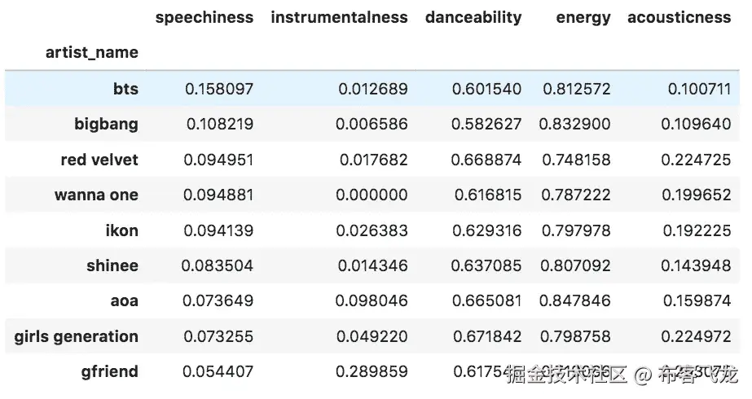Select the bts row label
This screenshot has height=399, width=752.
pos(125,89)
